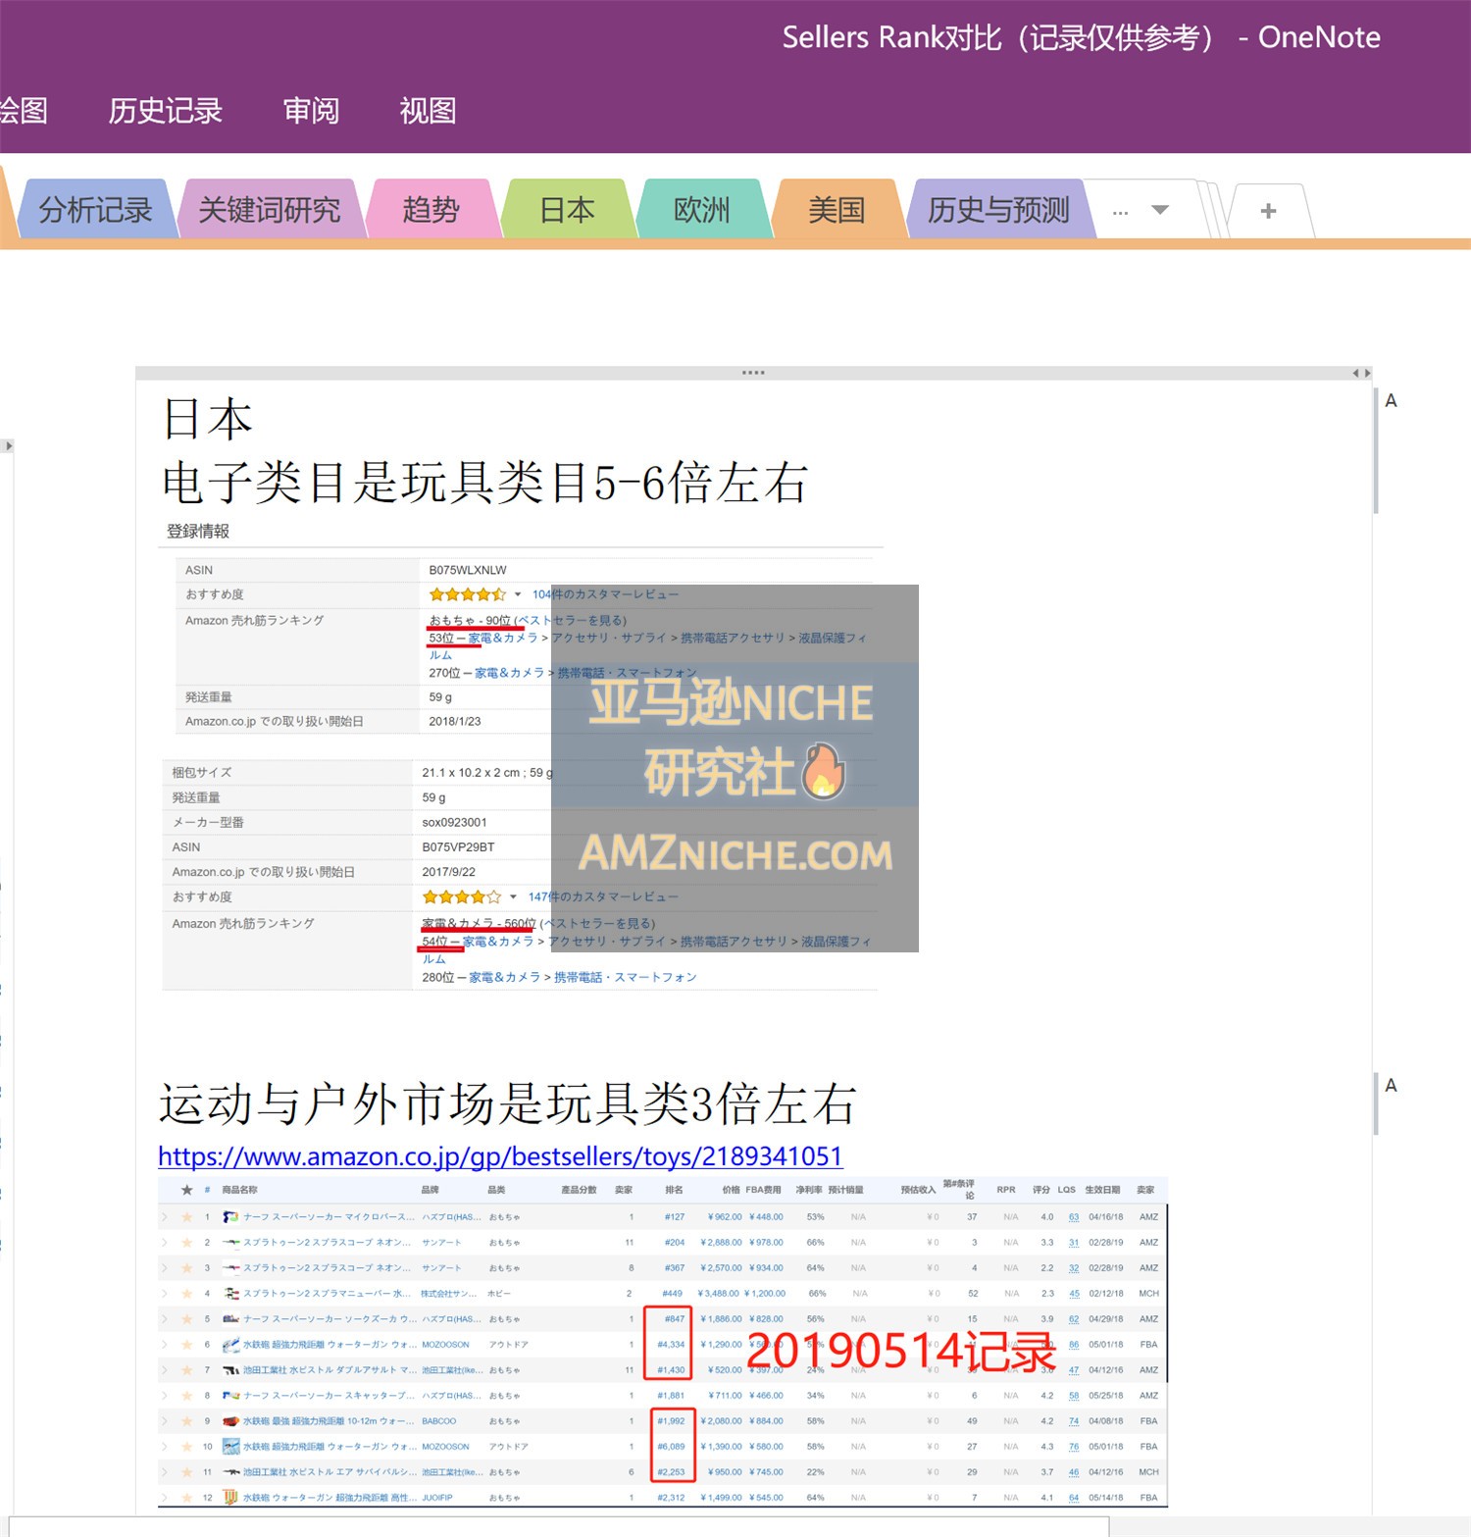Open the rating dropdown arrow beside 147件 reviews

pyautogui.click(x=513, y=897)
